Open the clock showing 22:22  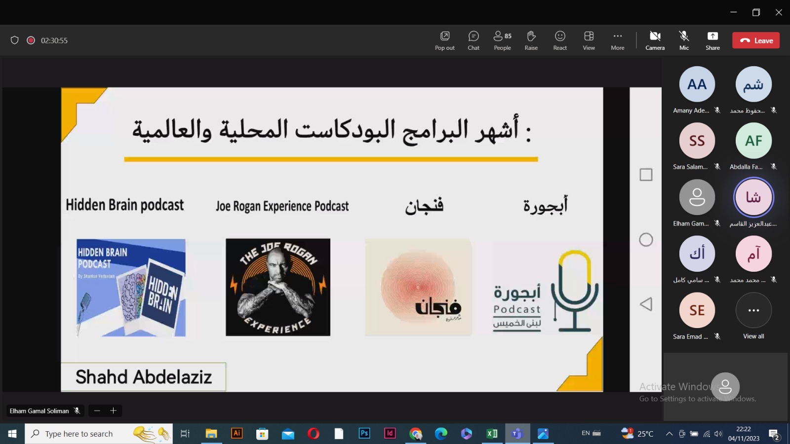click(x=744, y=434)
